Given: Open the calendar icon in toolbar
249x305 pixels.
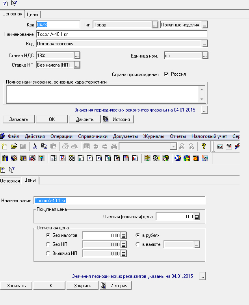Looking at the screenshot, I should click(229, 147).
